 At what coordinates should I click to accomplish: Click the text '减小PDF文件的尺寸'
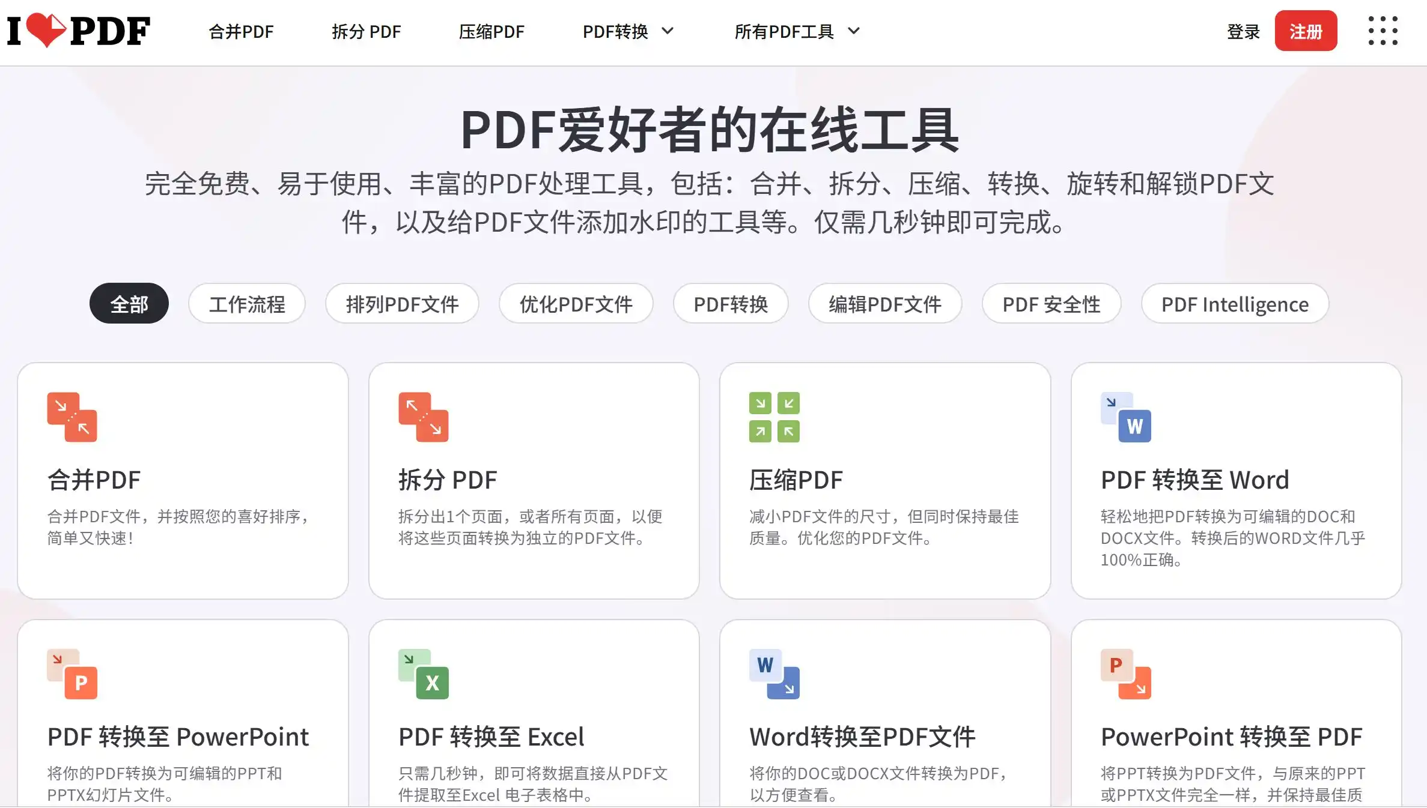tap(821, 516)
